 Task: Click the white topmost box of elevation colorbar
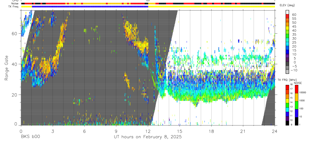click(x=287, y=12)
